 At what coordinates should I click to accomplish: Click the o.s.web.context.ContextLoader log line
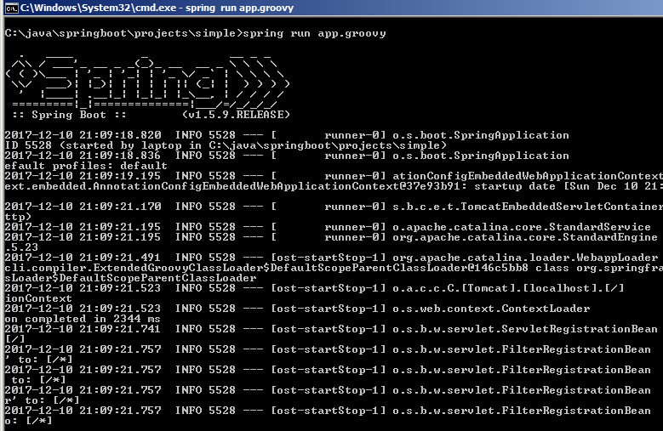297,308
